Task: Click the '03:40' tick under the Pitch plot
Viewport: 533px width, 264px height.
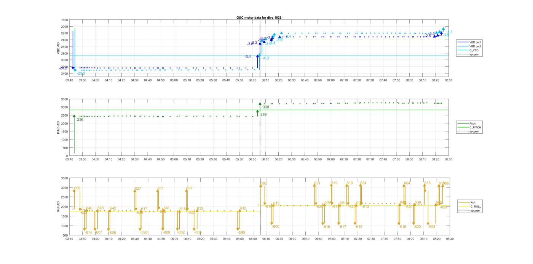Action: tap(69, 160)
